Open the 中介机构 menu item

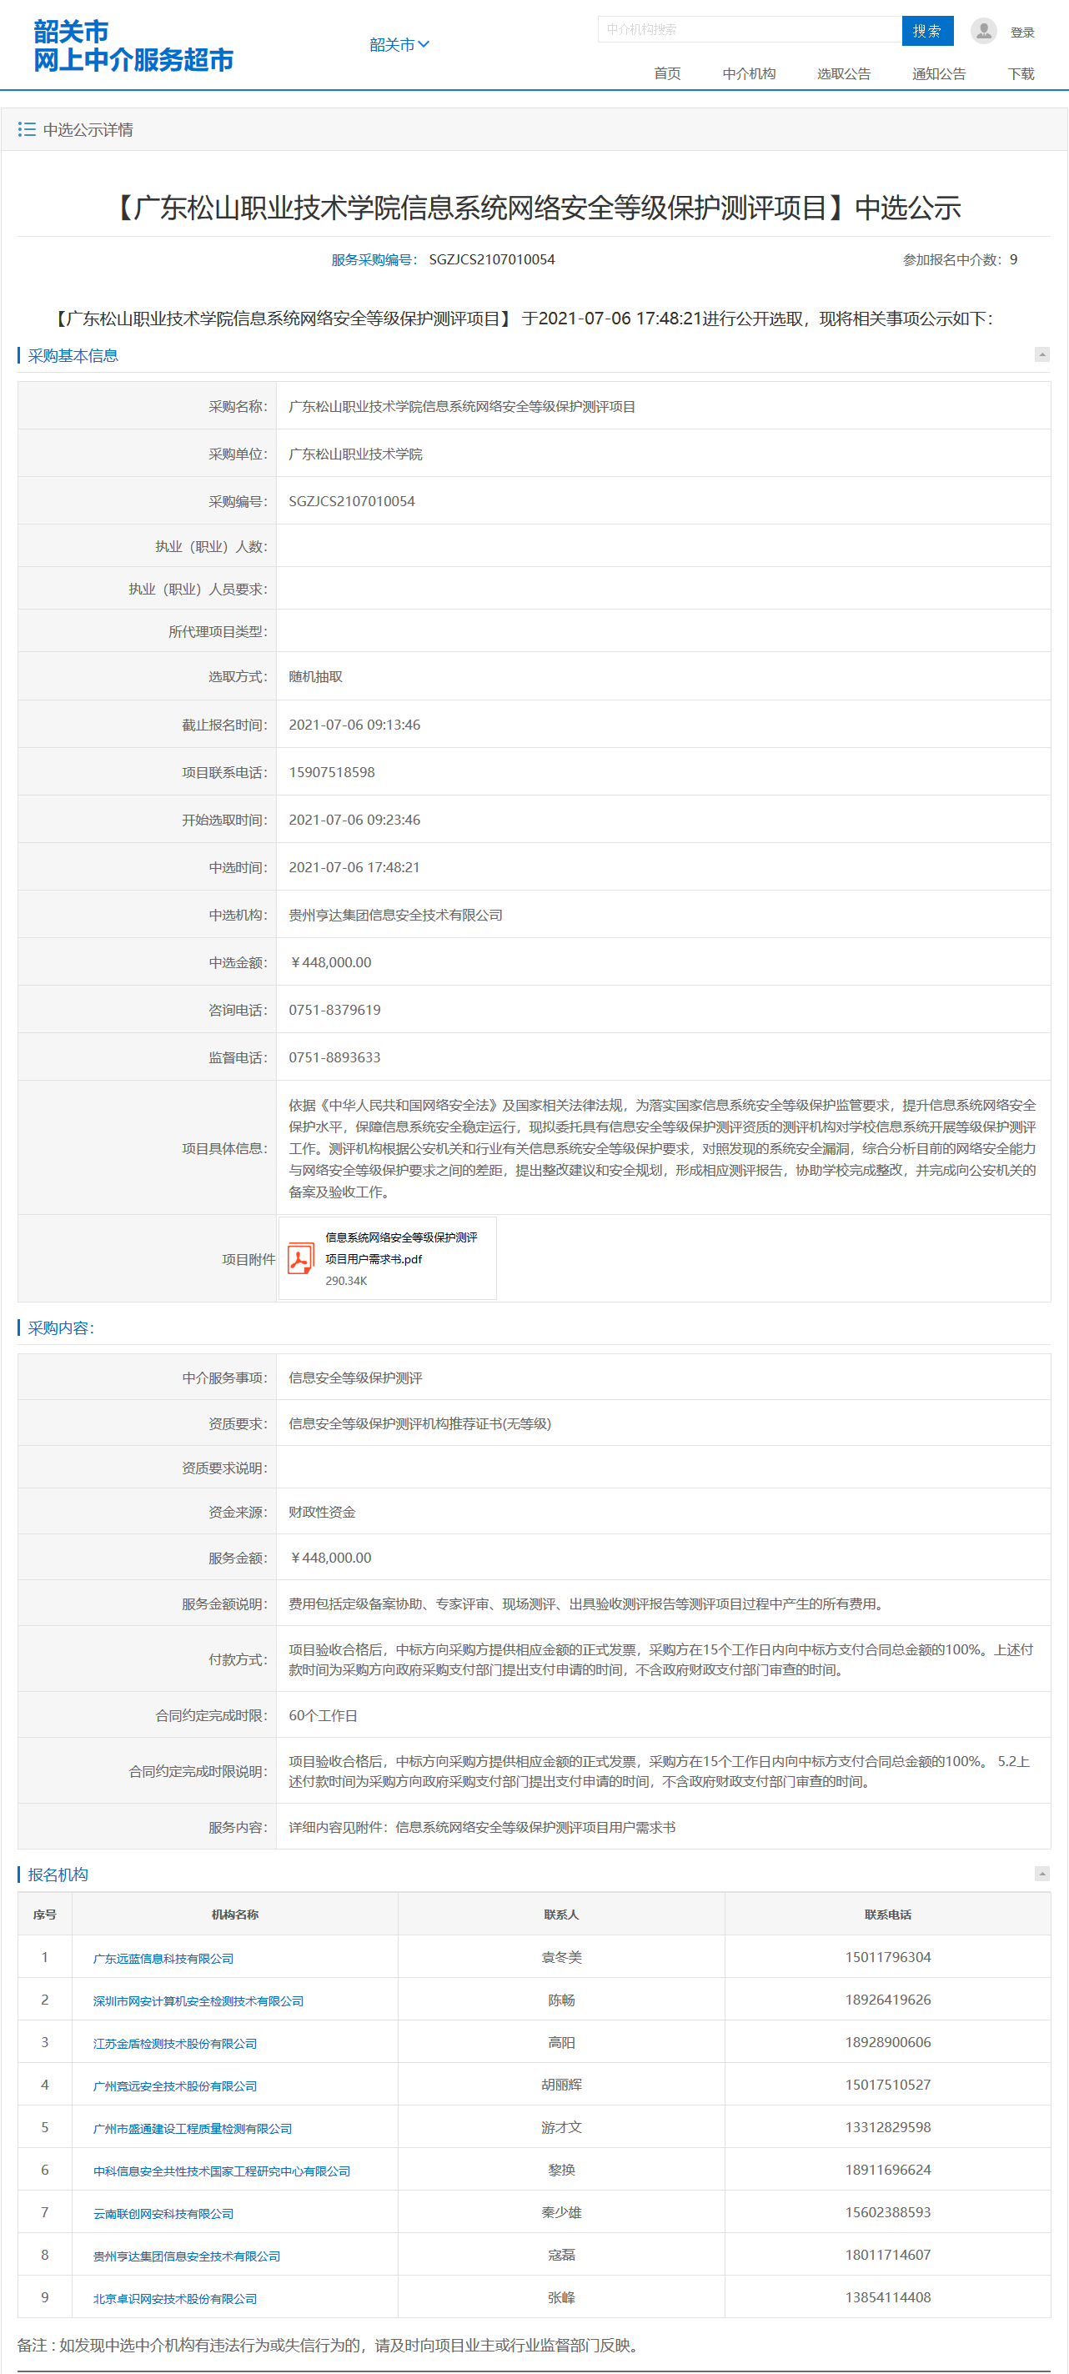click(748, 73)
